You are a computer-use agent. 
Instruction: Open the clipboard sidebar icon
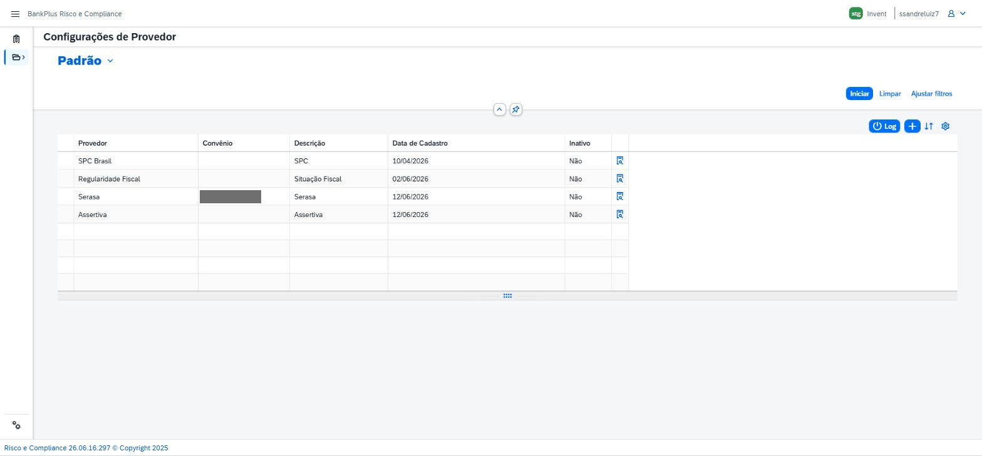coord(16,39)
